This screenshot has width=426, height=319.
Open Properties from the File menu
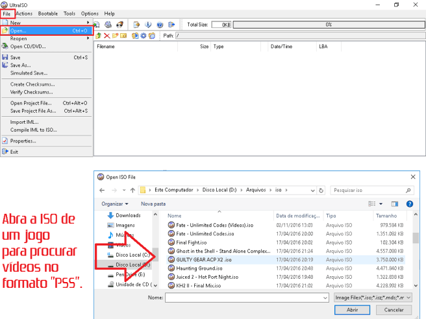point(22,141)
